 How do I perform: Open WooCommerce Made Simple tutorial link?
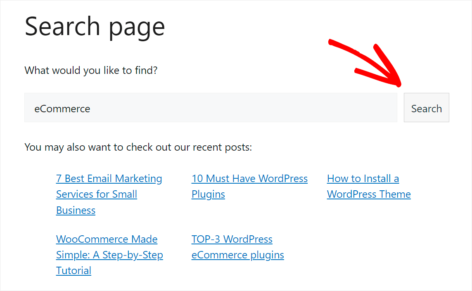click(x=109, y=255)
